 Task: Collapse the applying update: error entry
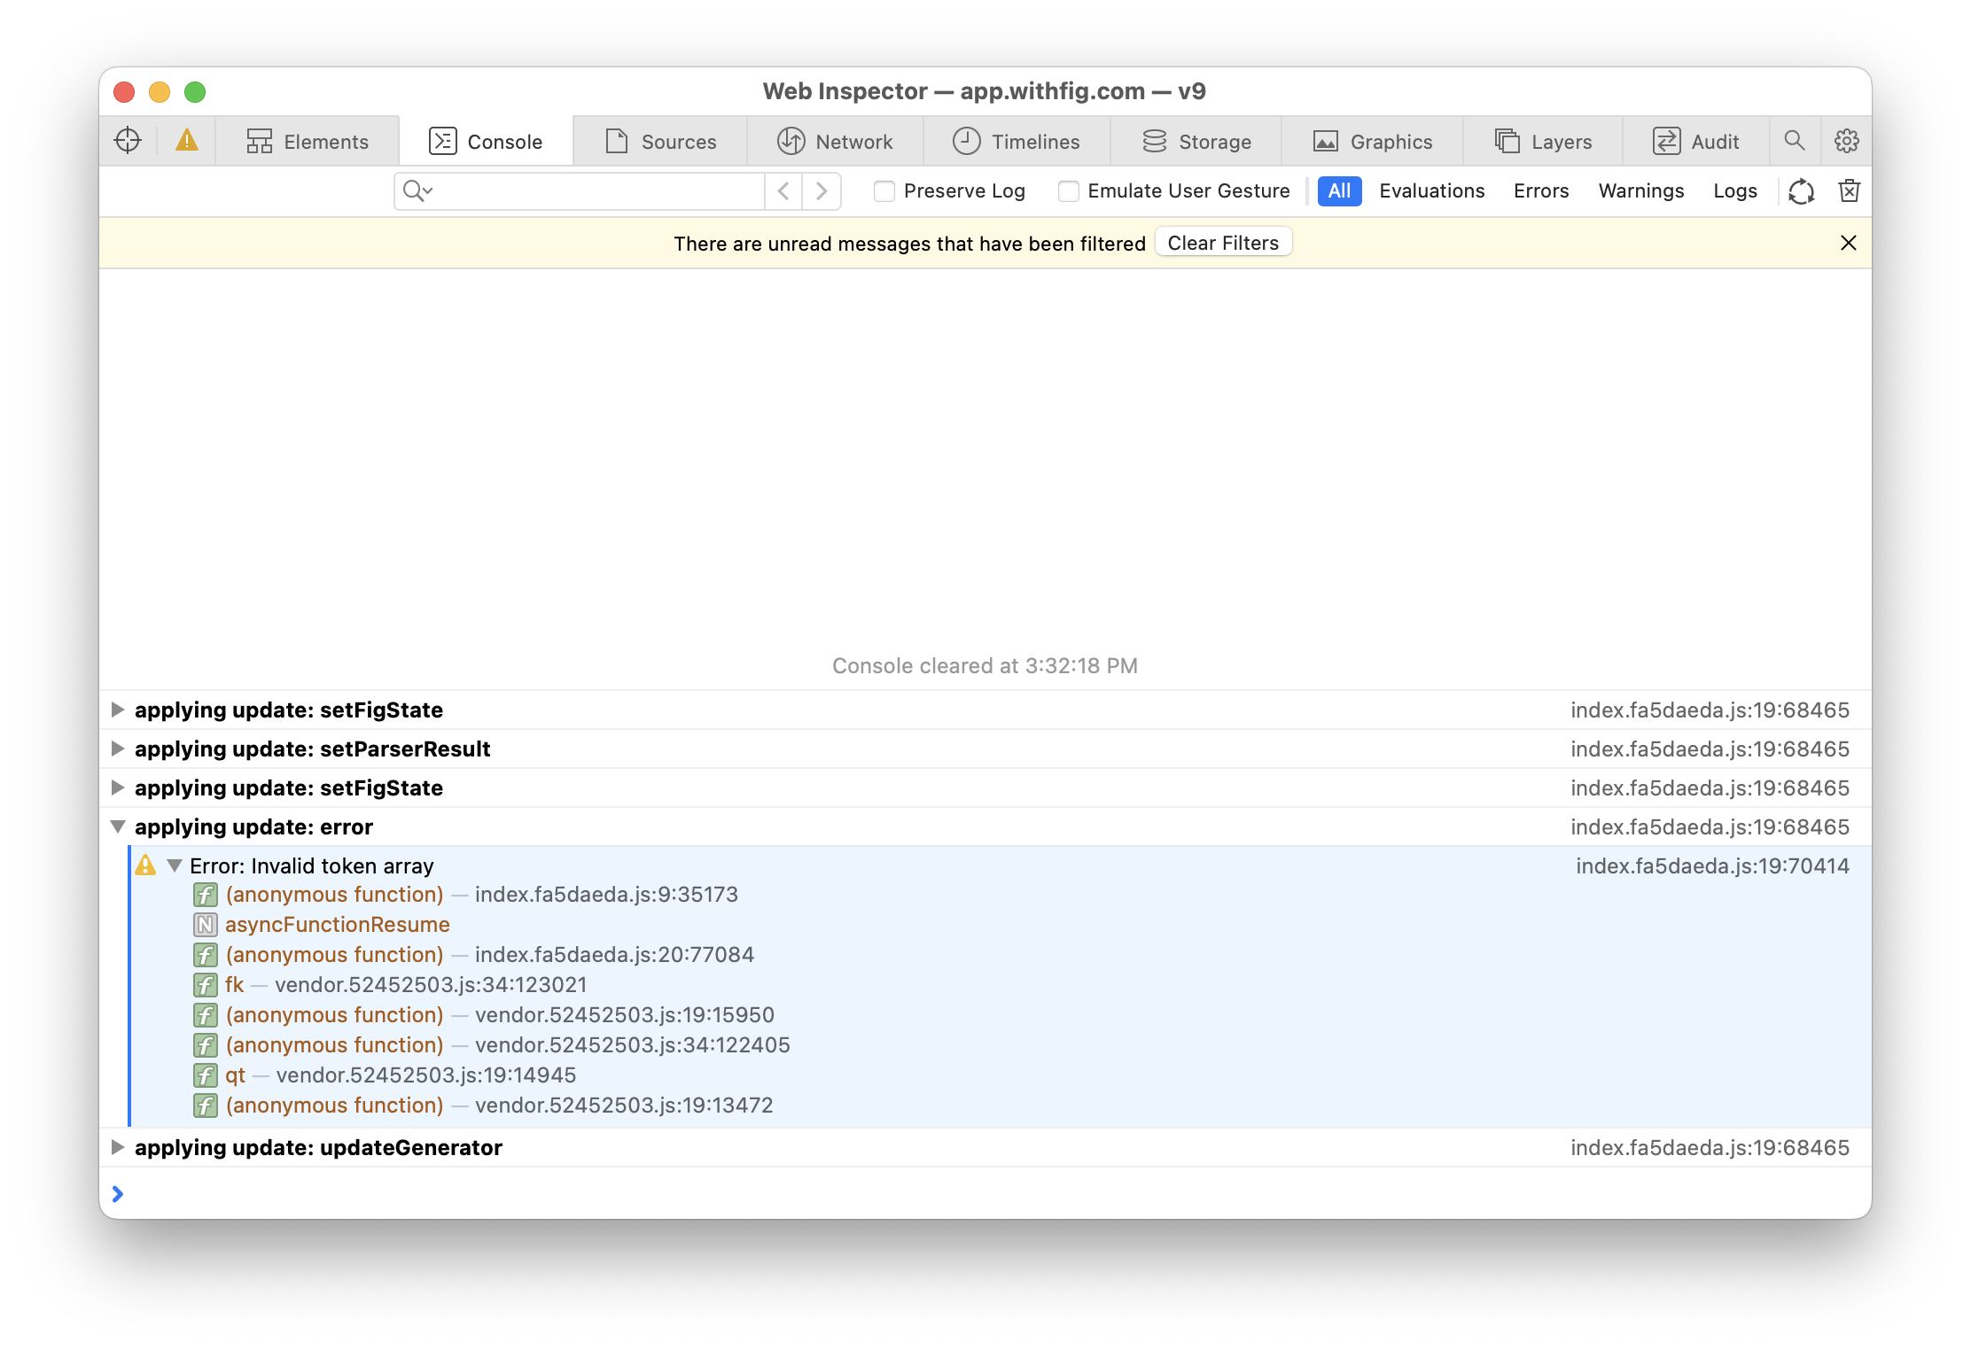[x=118, y=826]
